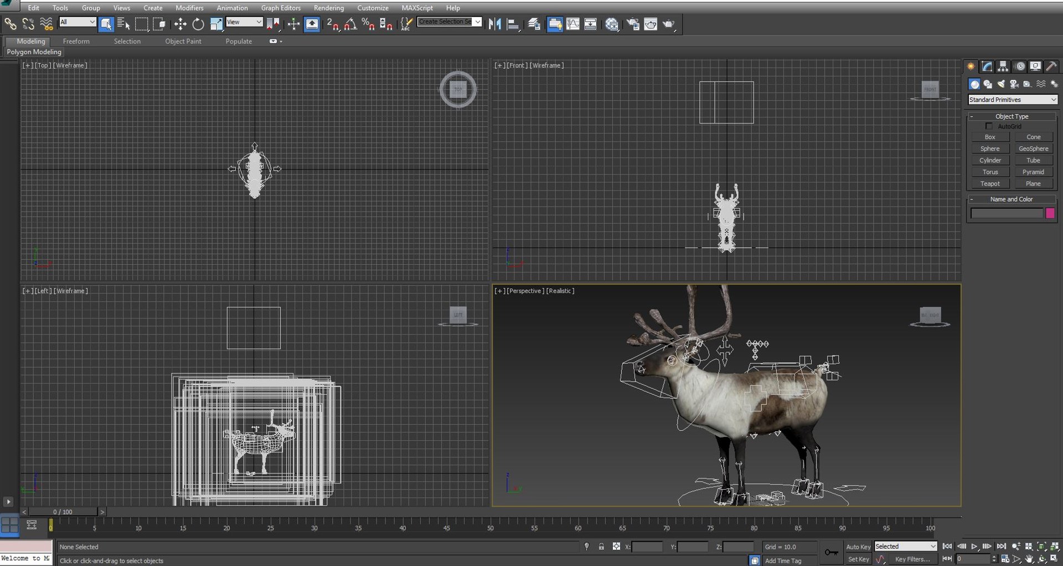Viewport: 1063px width, 566px height.
Task: Click the Teapot primitive button
Action: 990,183
